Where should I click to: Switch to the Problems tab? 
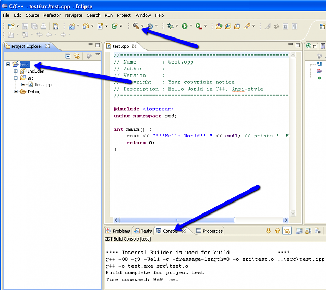(118, 231)
